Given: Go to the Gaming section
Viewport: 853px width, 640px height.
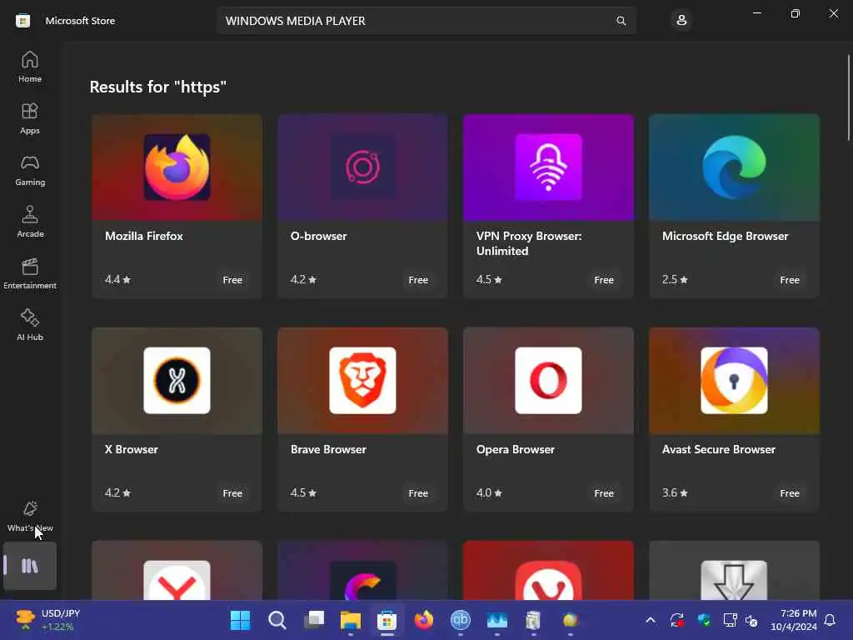Looking at the screenshot, I should pos(30,170).
